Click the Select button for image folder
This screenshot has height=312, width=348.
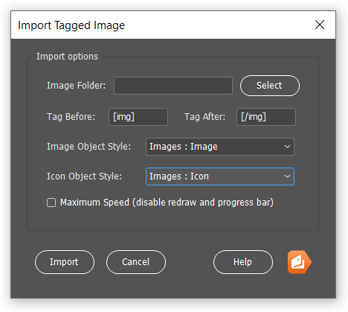pos(270,86)
